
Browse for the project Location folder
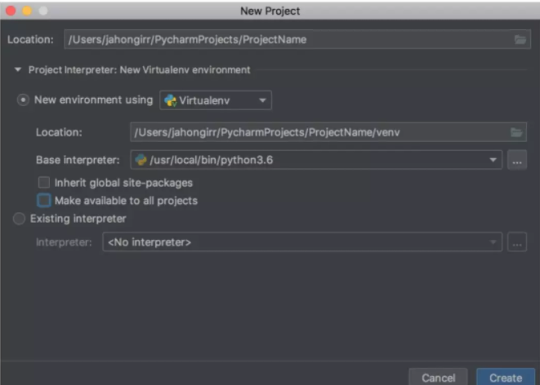pyautogui.click(x=520, y=39)
